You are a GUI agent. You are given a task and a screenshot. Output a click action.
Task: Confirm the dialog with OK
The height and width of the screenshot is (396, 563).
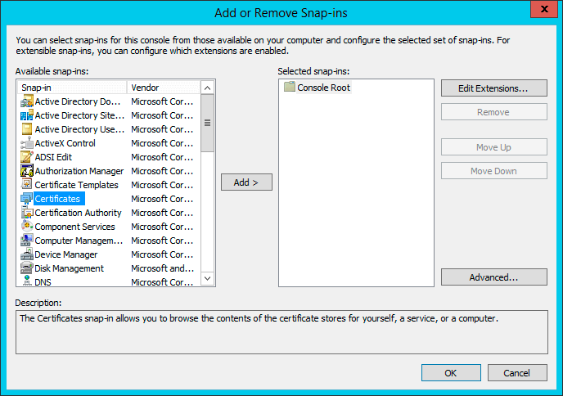click(x=451, y=373)
